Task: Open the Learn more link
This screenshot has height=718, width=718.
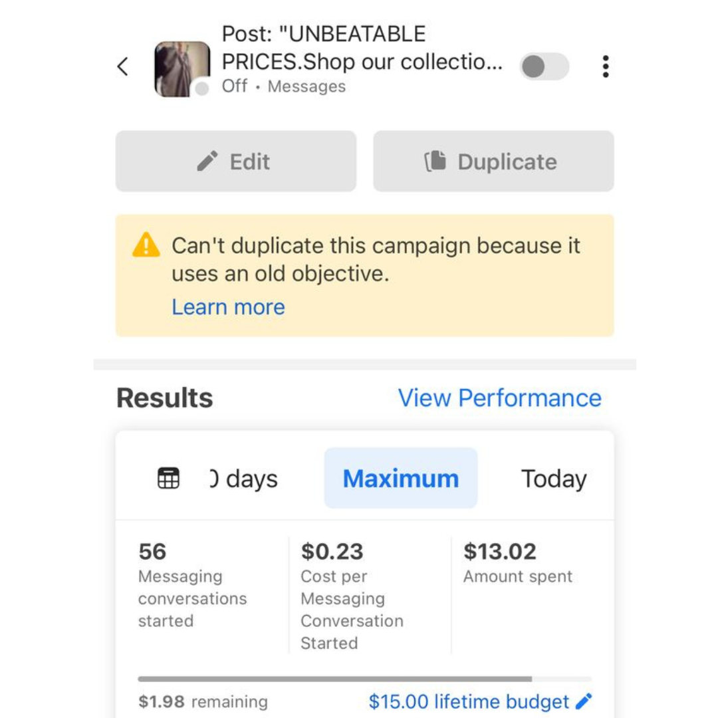Action: [228, 307]
